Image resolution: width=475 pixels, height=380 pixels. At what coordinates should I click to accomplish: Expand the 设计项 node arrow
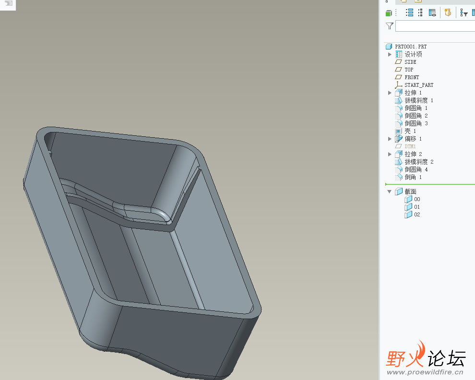tap(390, 55)
